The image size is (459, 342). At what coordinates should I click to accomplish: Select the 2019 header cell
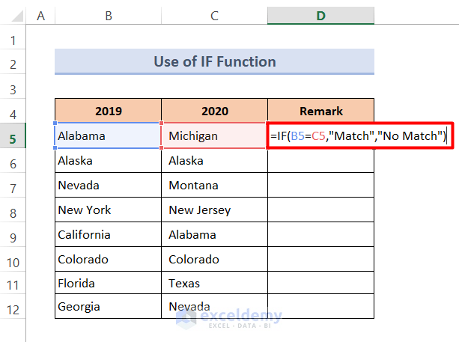(108, 111)
